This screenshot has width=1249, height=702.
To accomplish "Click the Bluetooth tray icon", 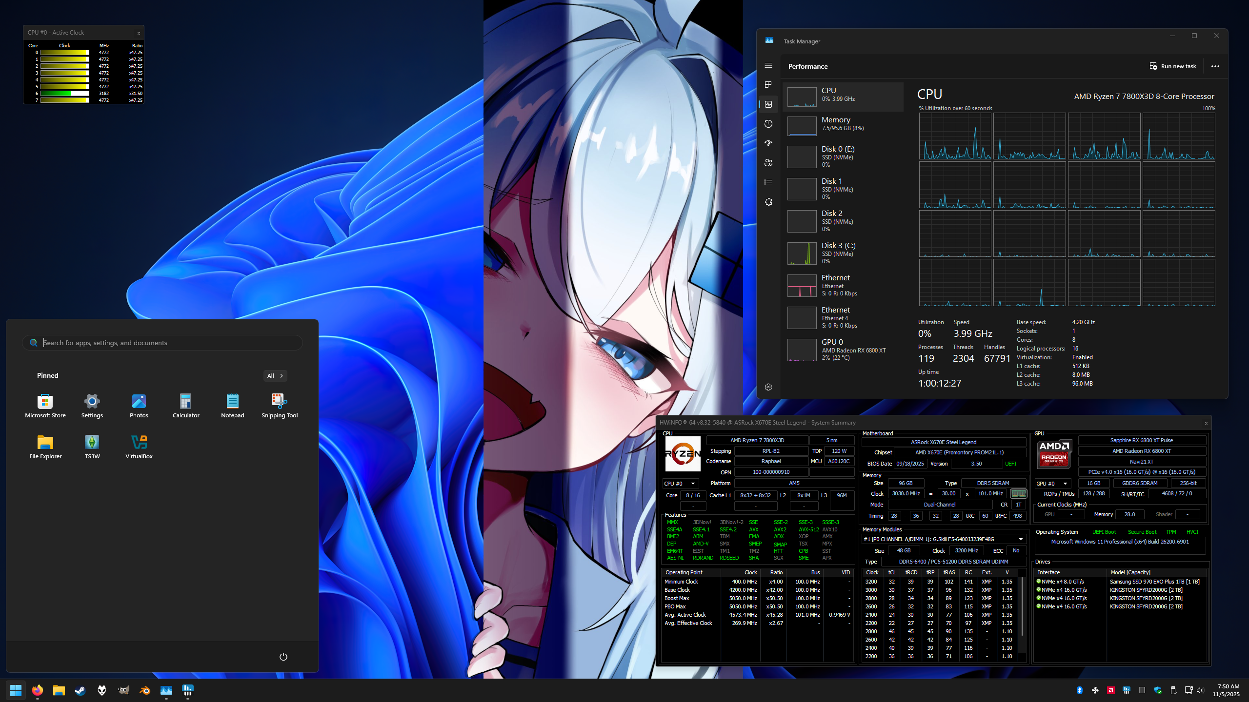I will point(1080,690).
